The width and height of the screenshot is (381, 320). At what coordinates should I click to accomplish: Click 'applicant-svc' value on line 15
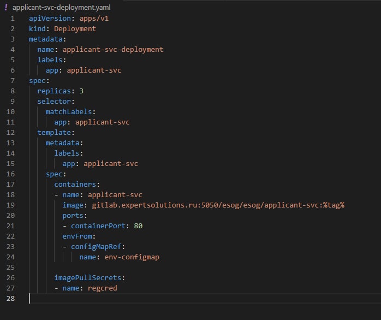coord(111,164)
